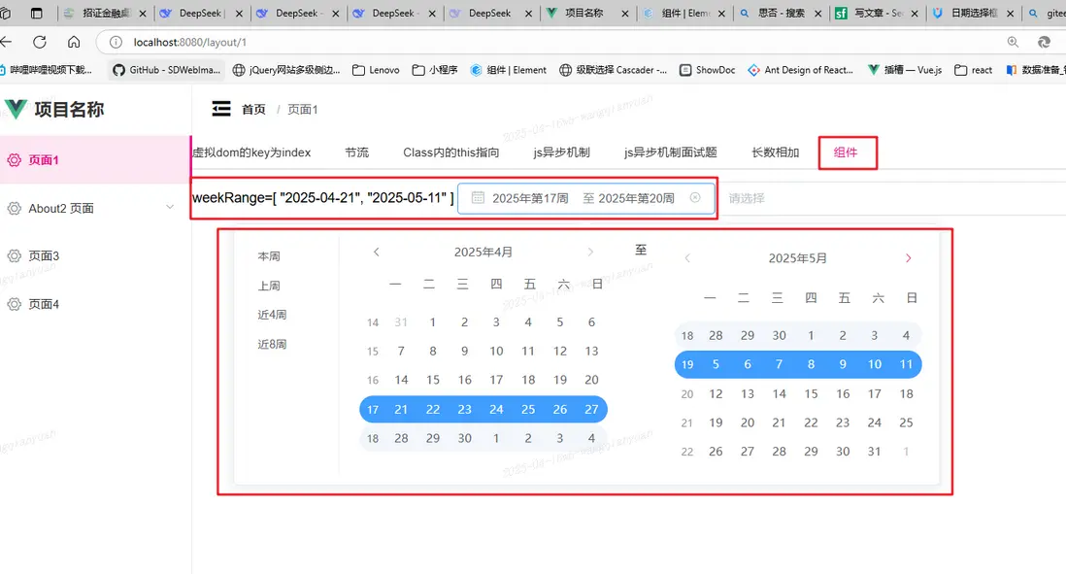This screenshot has height=574, width=1066.
Task: Select date 8 in highlighted May week 19
Action: [811, 364]
